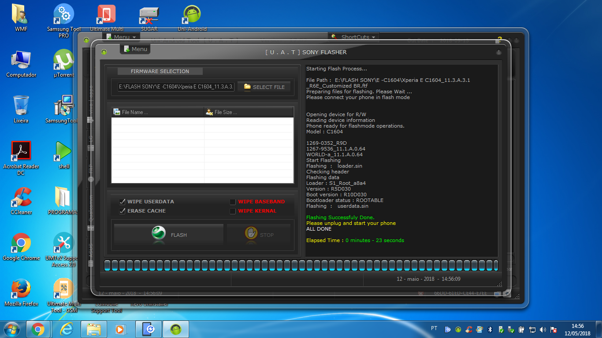Click green status light on Sony Flasher
This screenshot has width=602, height=338.
pos(104,52)
